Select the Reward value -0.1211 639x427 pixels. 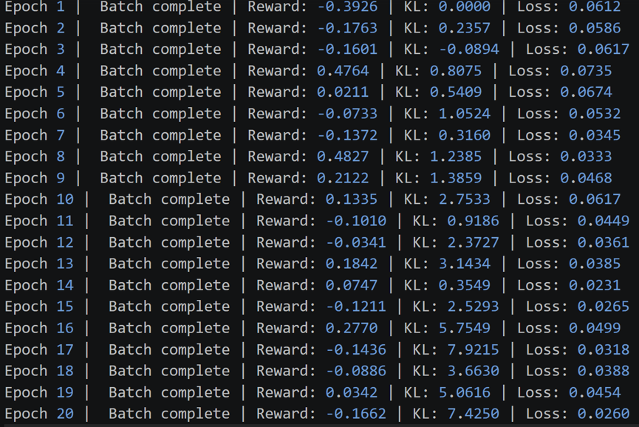[356, 307]
